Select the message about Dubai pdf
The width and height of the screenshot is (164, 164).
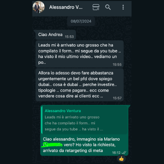point(80,85)
